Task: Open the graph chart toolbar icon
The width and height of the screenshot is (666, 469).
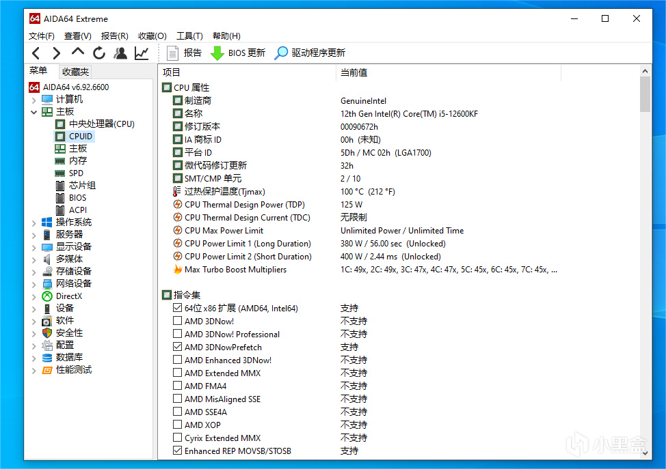Action: pyautogui.click(x=142, y=53)
